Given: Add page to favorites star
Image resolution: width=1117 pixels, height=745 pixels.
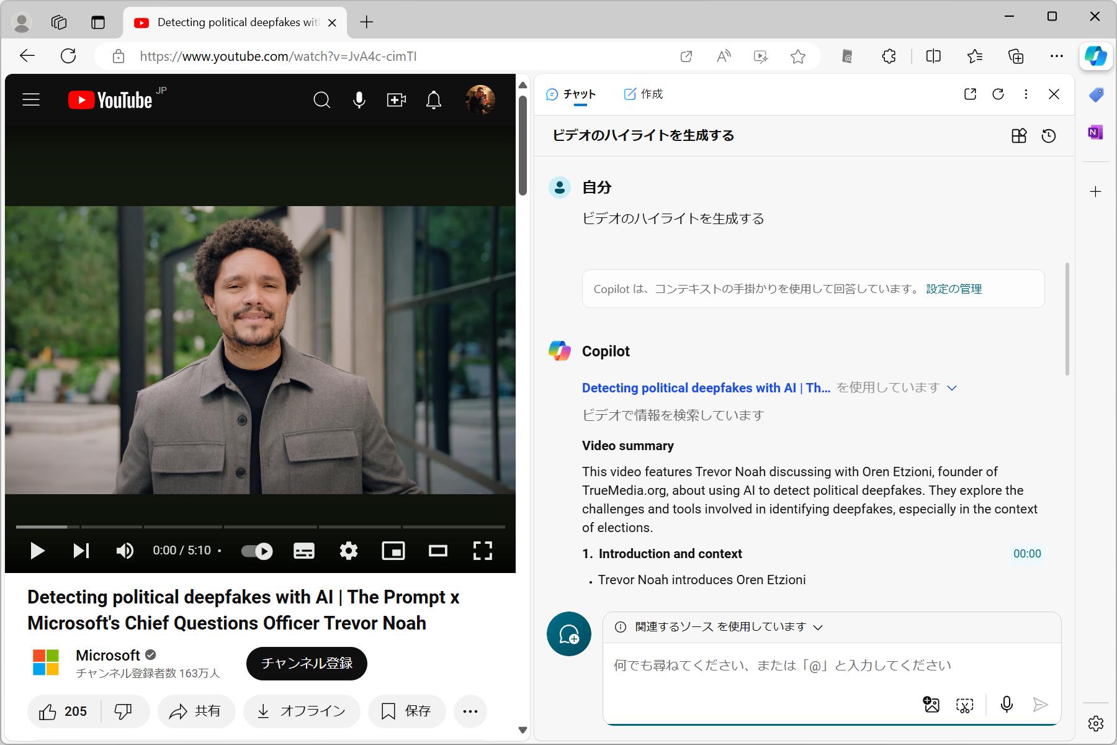Looking at the screenshot, I should (798, 56).
